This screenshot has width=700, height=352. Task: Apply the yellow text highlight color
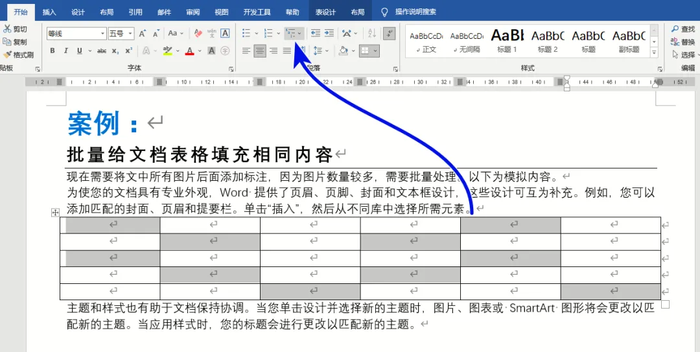(x=167, y=51)
